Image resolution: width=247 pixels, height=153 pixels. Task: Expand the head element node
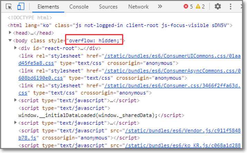click(x=10, y=33)
